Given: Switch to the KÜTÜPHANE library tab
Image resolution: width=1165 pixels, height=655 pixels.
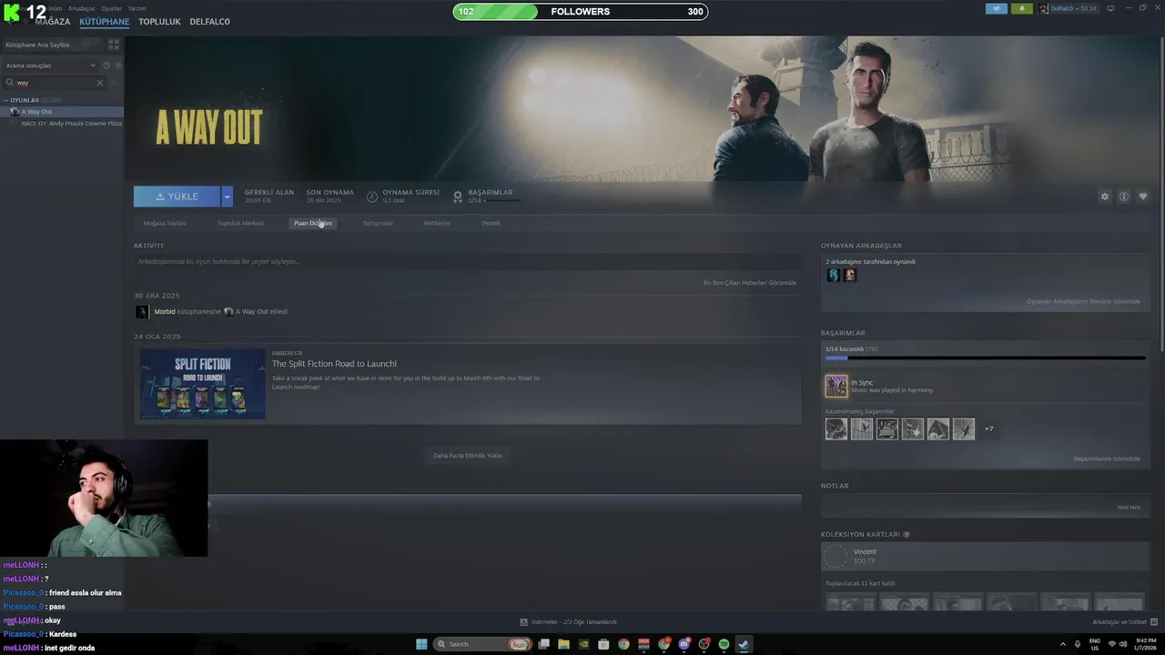Looking at the screenshot, I should pyautogui.click(x=105, y=21).
